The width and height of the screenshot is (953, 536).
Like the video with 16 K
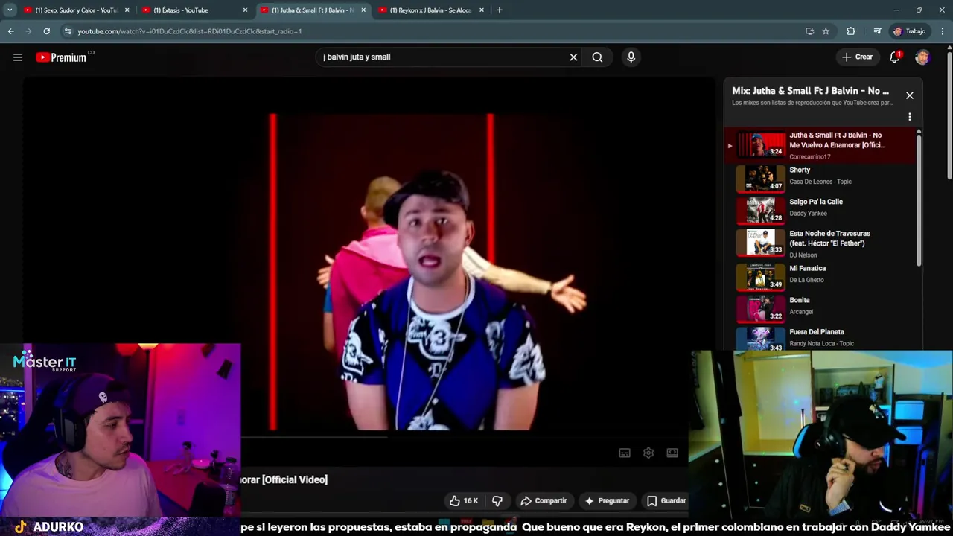pyautogui.click(x=463, y=500)
